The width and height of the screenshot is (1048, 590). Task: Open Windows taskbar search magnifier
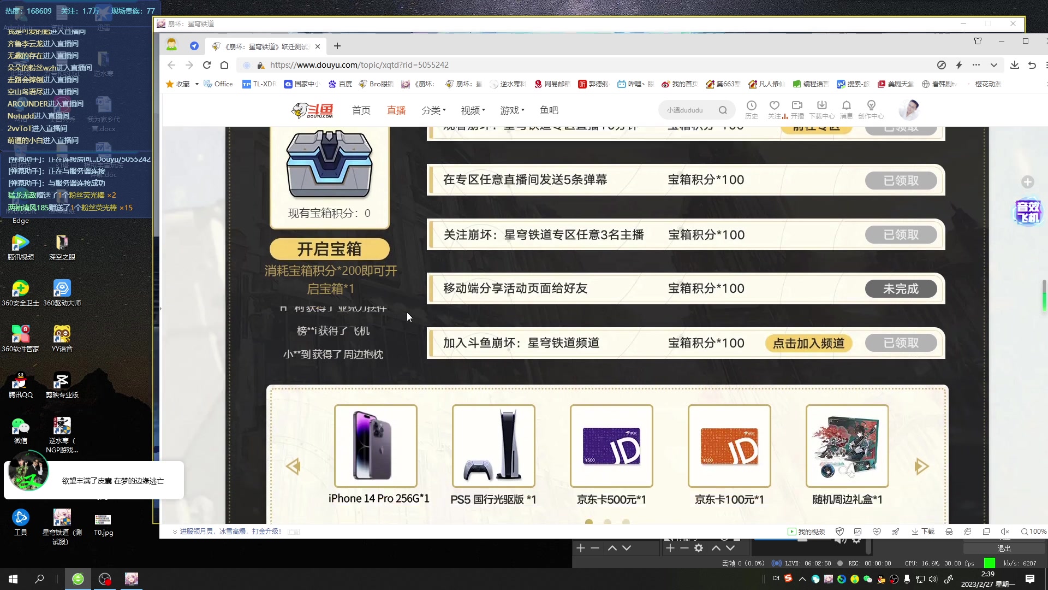click(39, 579)
